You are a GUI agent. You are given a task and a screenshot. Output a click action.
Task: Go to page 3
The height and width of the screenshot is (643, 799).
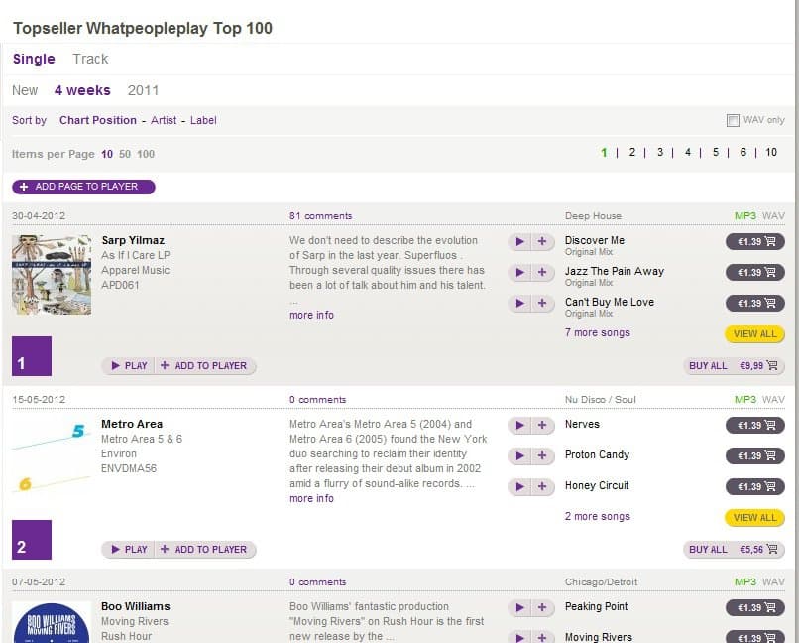click(660, 152)
